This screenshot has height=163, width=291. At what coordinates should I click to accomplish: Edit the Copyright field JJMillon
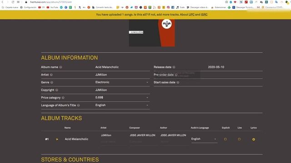pos(122,90)
